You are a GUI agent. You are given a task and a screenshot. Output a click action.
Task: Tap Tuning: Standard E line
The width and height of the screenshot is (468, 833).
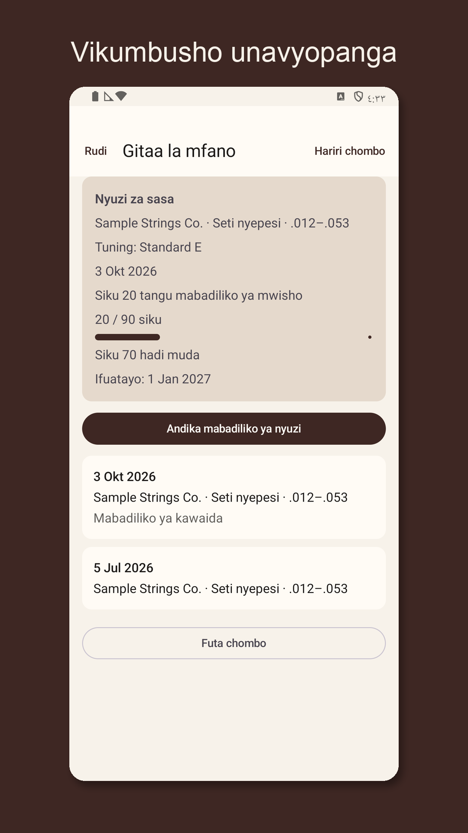point(148,247)
